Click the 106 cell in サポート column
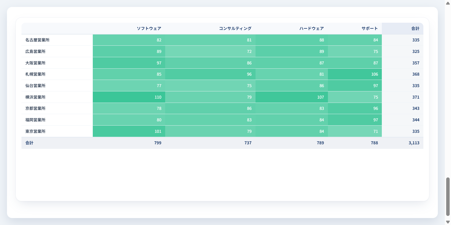The image size is (451, 225). coord(355,74)
